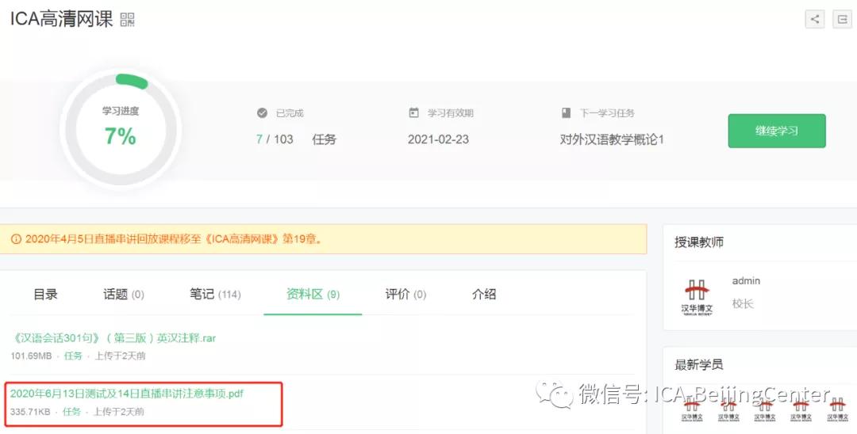This screenshot has width=857, height=434.
Task: Open the 评价 (0) tab
Action: tap(405, 295)
